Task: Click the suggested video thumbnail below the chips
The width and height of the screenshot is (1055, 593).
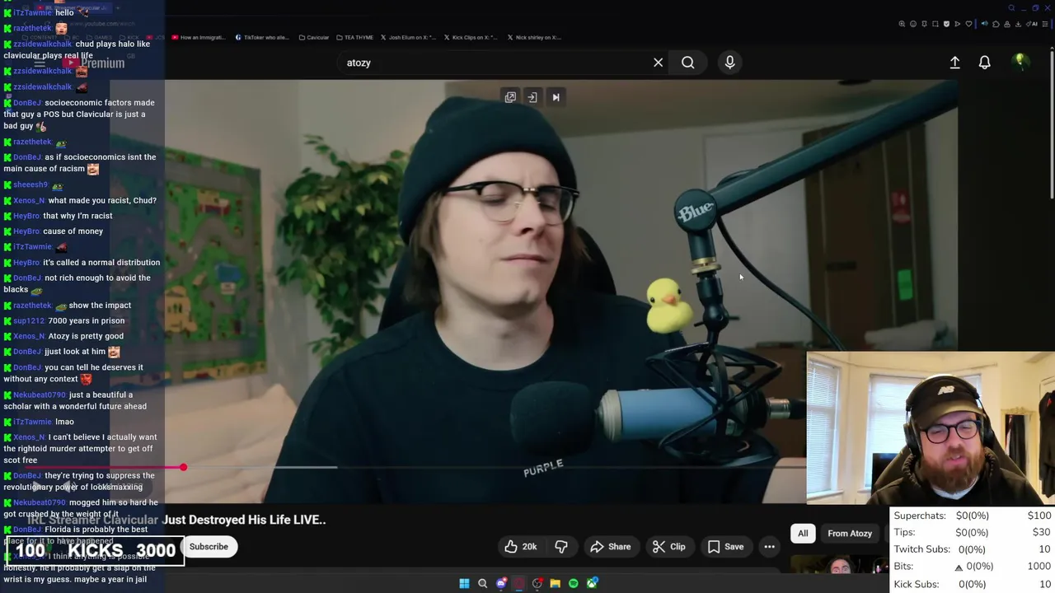Action: click(839, 564)
